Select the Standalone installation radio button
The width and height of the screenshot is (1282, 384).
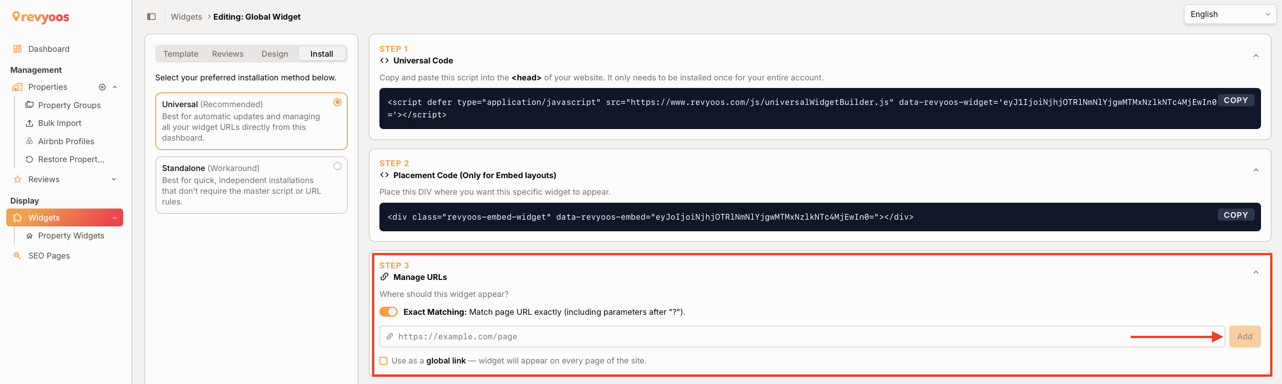point(337,167)
